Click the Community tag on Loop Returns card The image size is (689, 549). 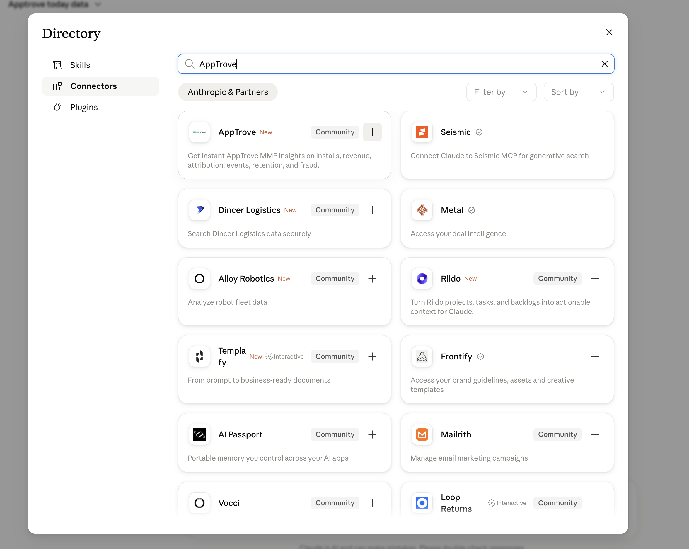coord(557,503)
